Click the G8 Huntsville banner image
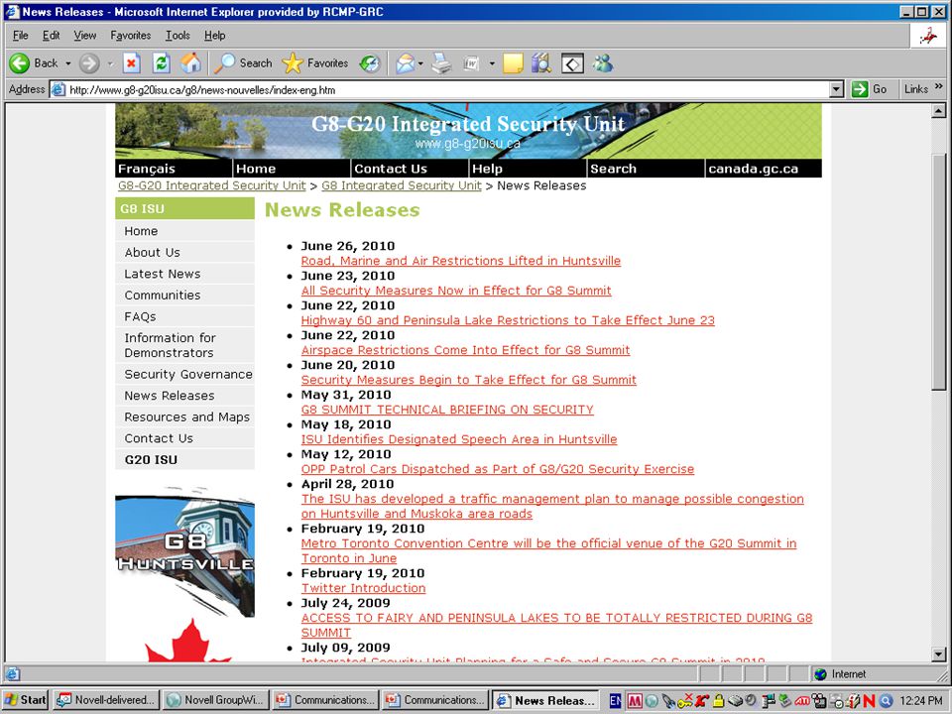This screenshot has height=714, width=952. (x=184, y=551)
